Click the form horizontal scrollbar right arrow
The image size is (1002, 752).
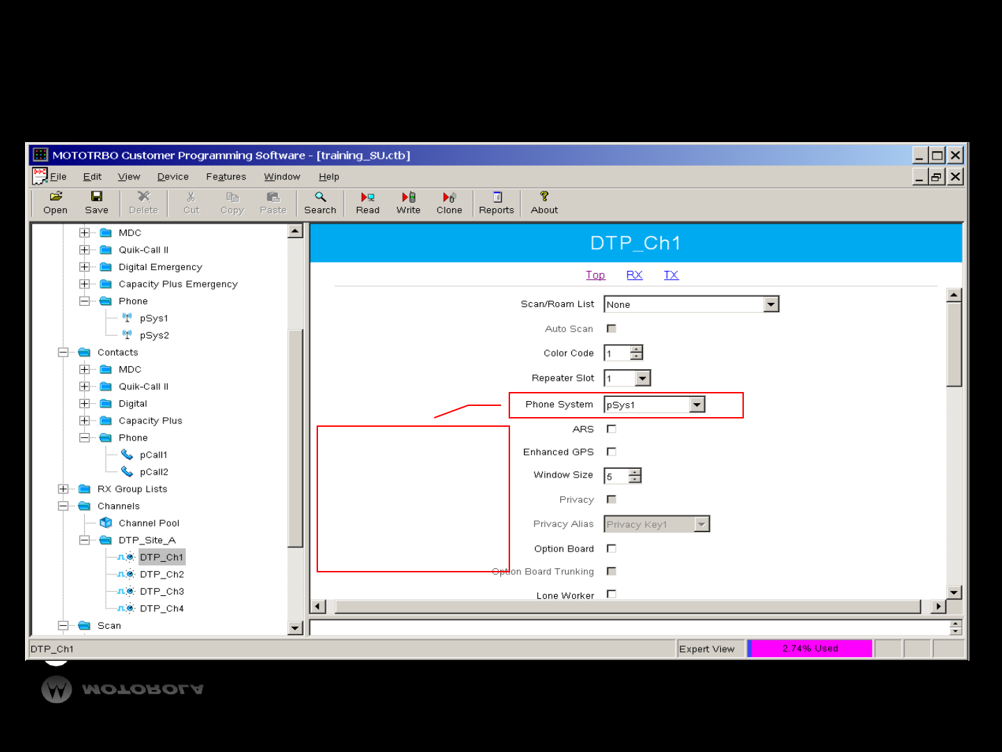click(939, 606)
